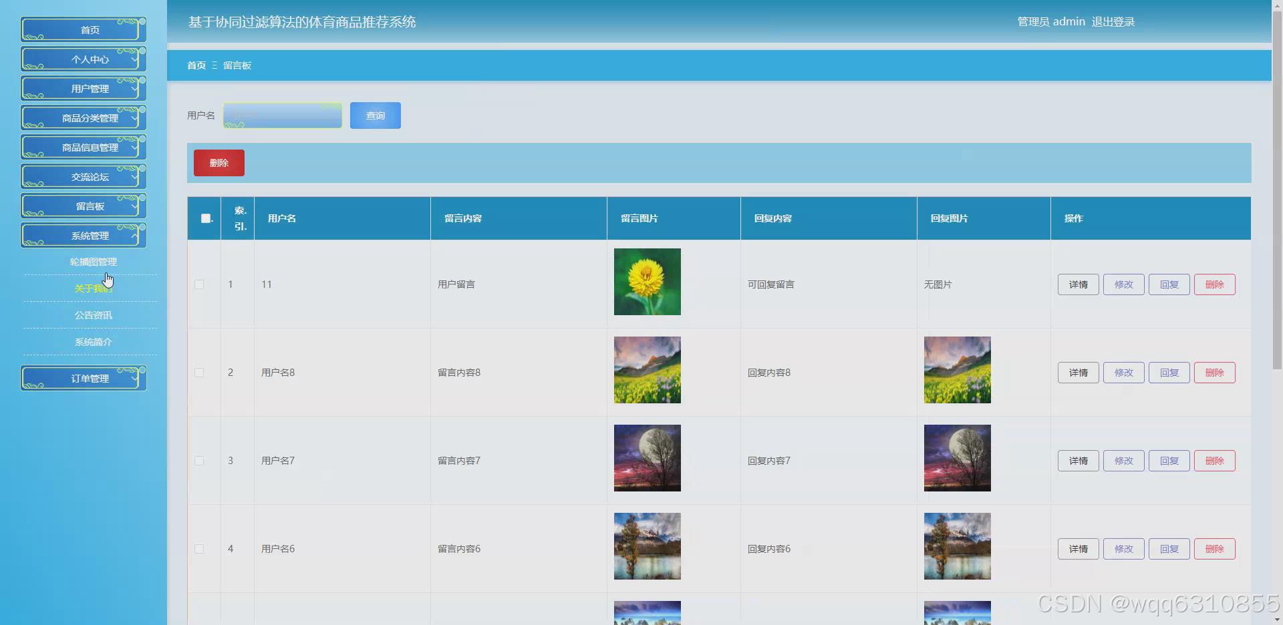Click 回复 for row user 11
Image resolution: width=1283 pixels, height=625 pixels.
1169,284
